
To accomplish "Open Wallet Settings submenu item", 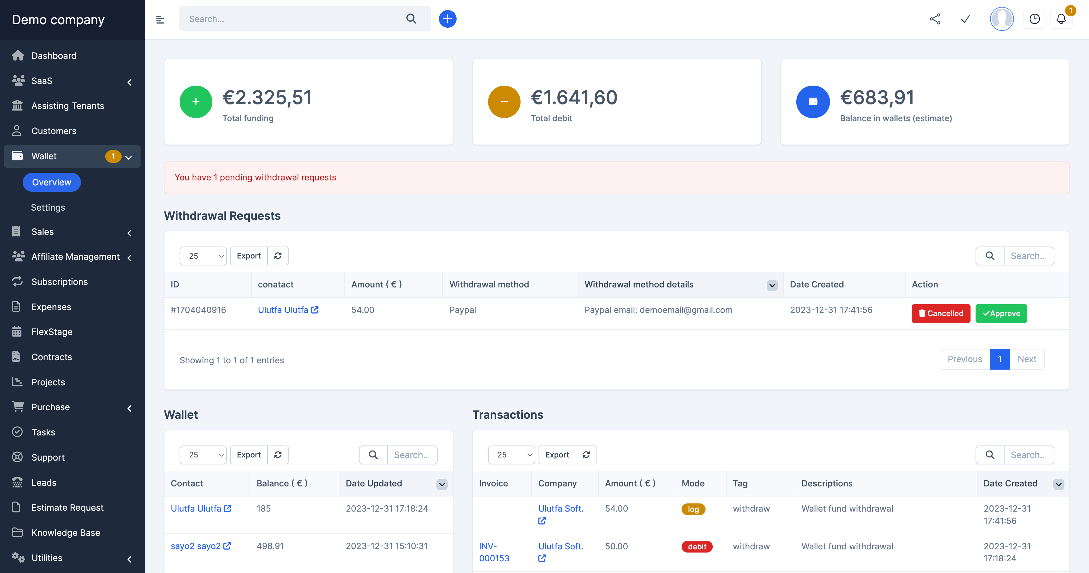I will point(48,207).
